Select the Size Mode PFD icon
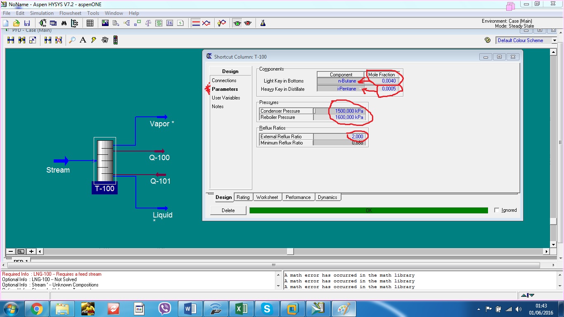 point(33,40)
